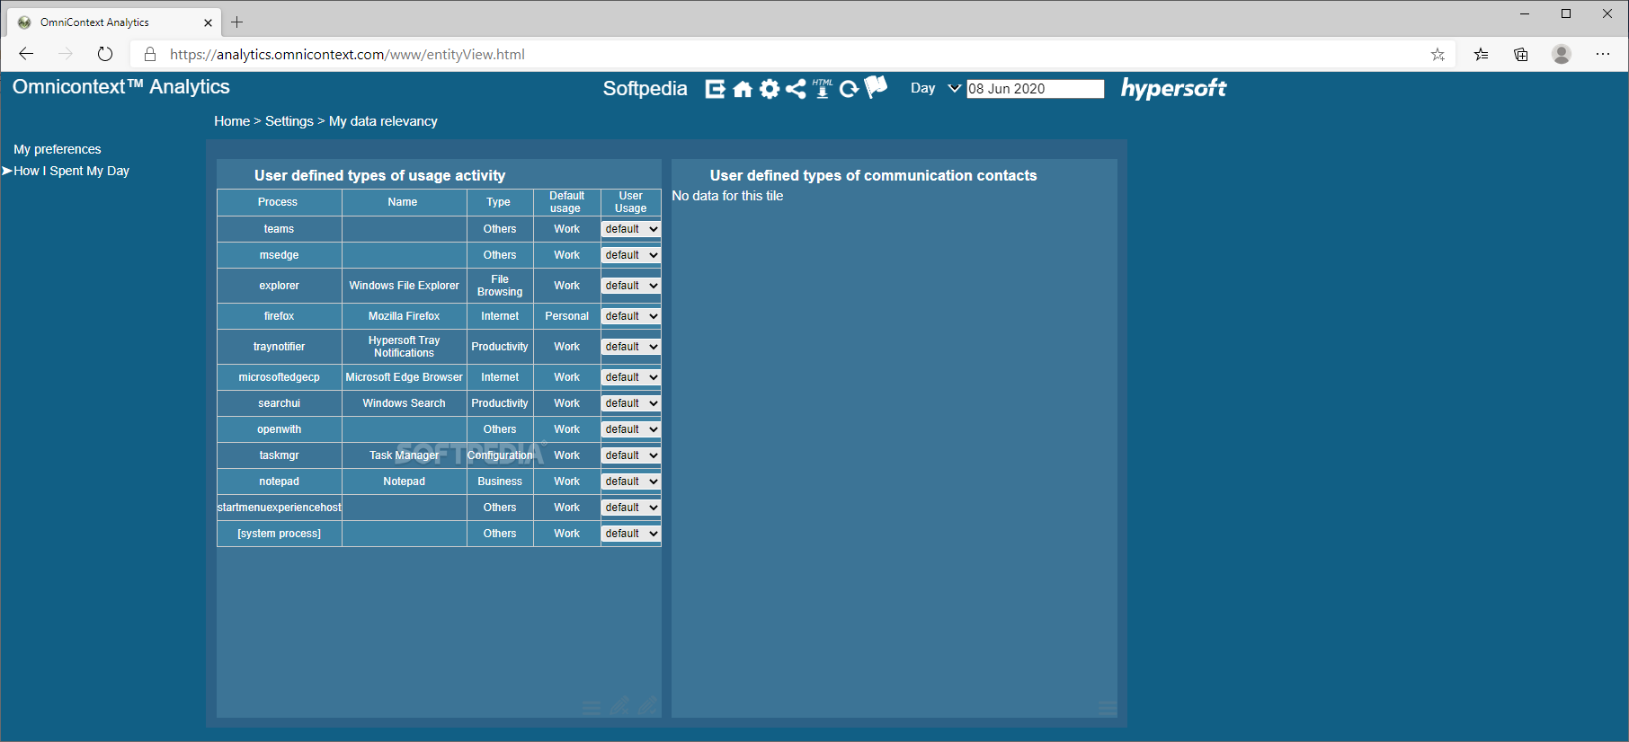Click the Microsoft Edge Browser cell
The image size is (1629, 742).
tap(405, 377)
